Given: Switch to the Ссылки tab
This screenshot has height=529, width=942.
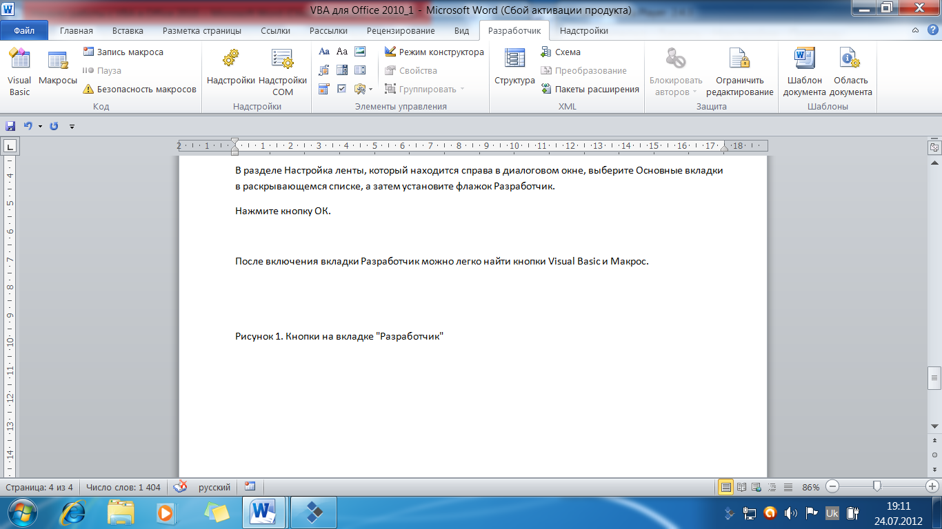Looking at the screenshot, I should [x=275, y=31].
